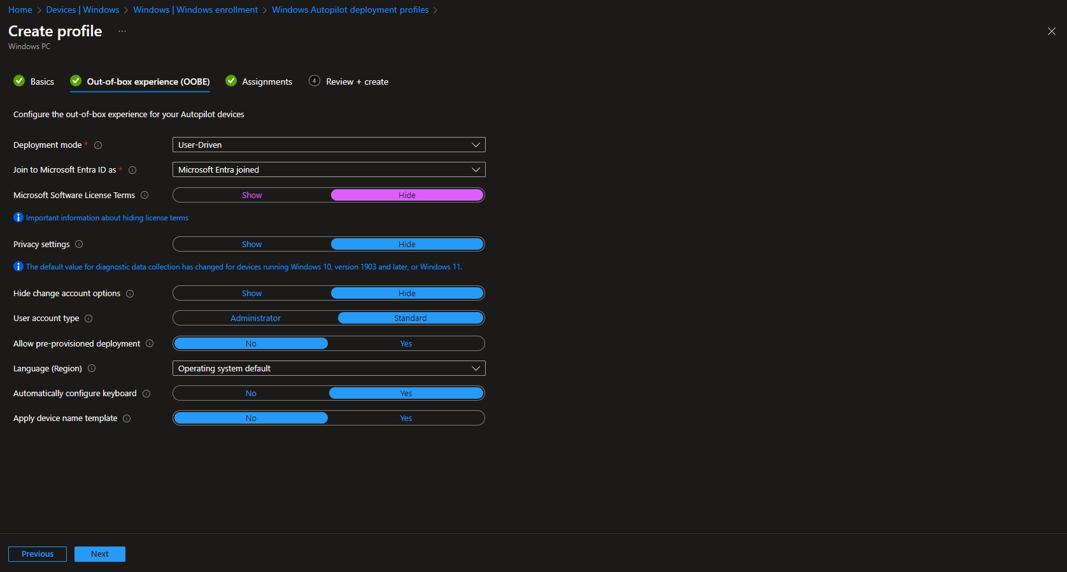Go to Windows Autopilot deployment profiles breadcrumb
Image resolution: width=1067 pixels, height=572 pixels.
point(350,10)
